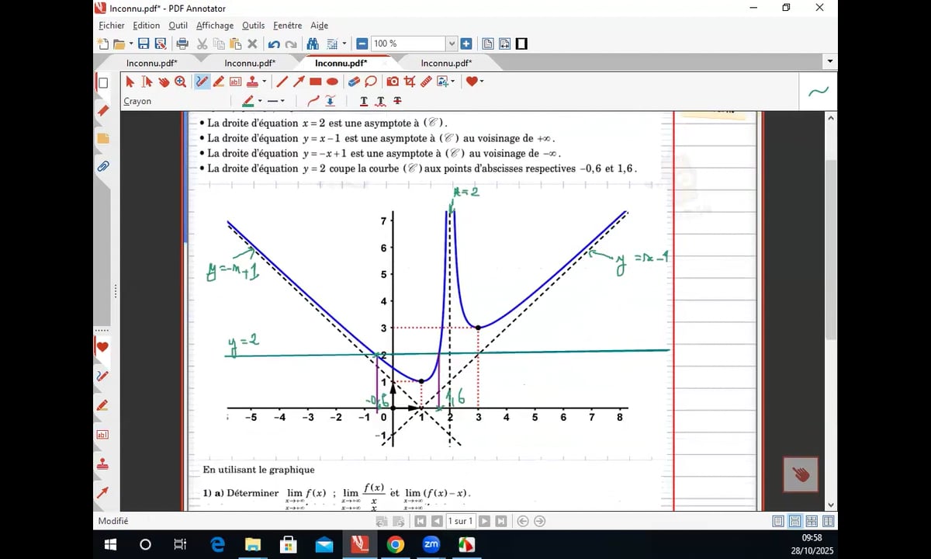Click the pen color swatch

pyautogui.click(x=248, y=101)
